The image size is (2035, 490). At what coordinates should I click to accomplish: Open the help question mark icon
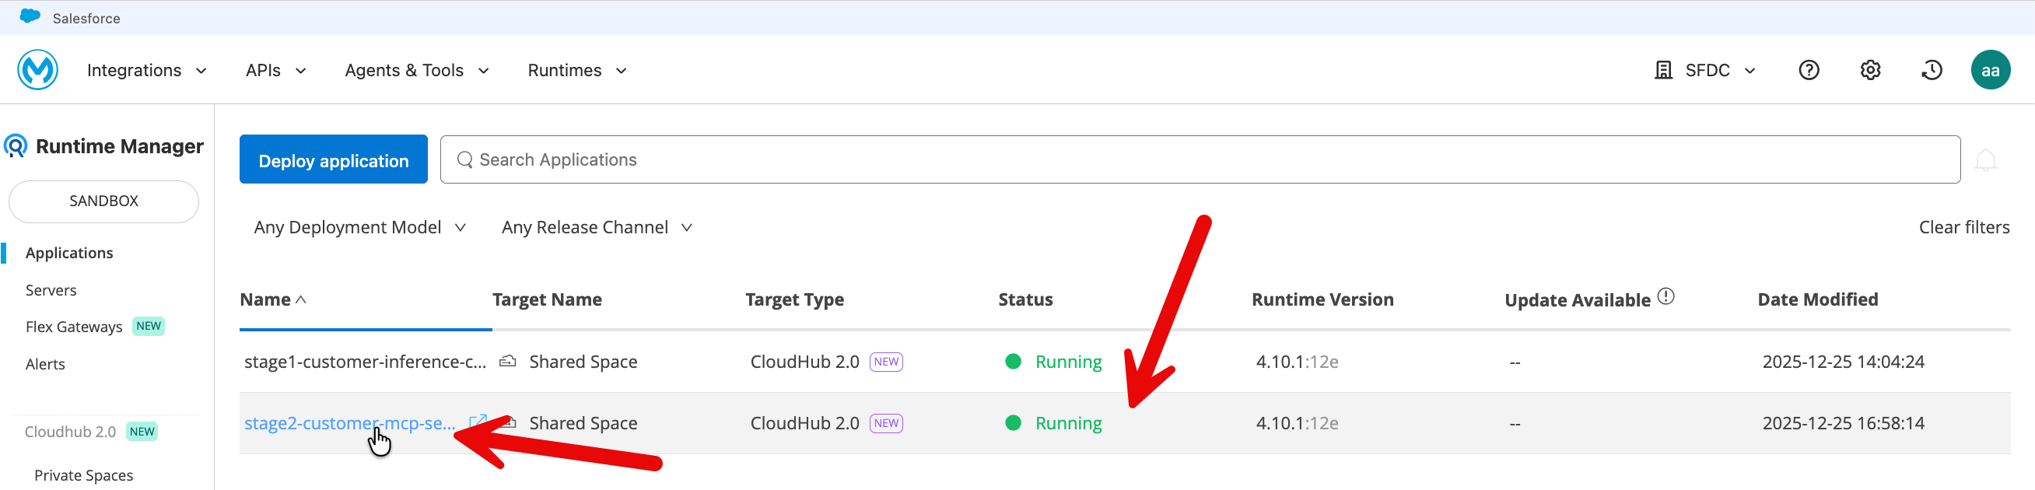click(x=1809, y=70)
